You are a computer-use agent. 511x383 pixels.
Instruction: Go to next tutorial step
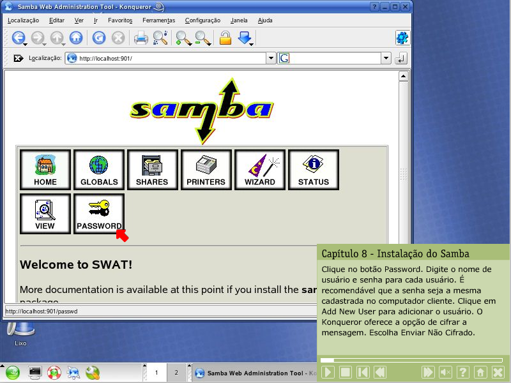click(x=428, y=372)
